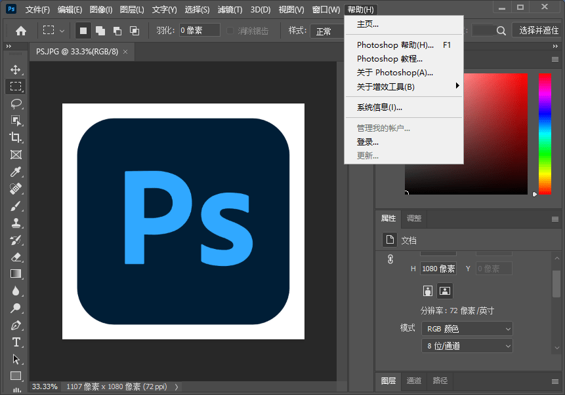The image size is (565, 395).
Task: Open the marquee tool preset dropdown arrow
Action: pos(62,31)
